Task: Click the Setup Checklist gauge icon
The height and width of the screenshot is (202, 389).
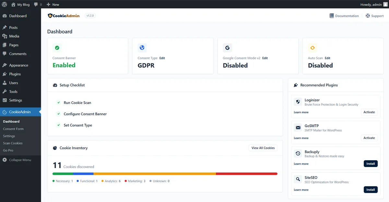Action: 55,85
